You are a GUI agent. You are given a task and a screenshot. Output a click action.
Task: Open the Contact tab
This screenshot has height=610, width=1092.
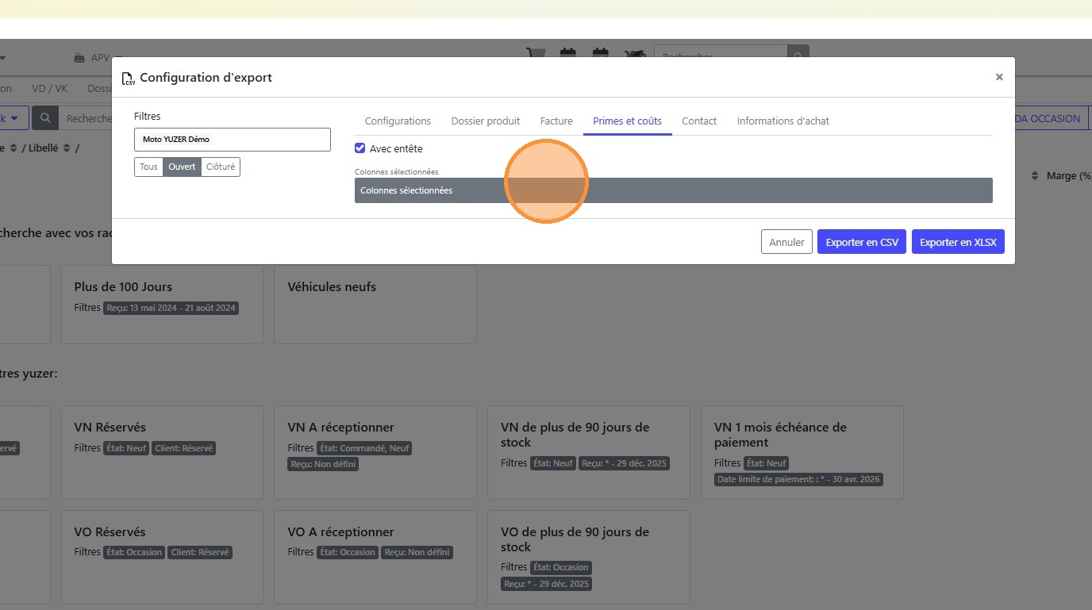tap(699, 121)
